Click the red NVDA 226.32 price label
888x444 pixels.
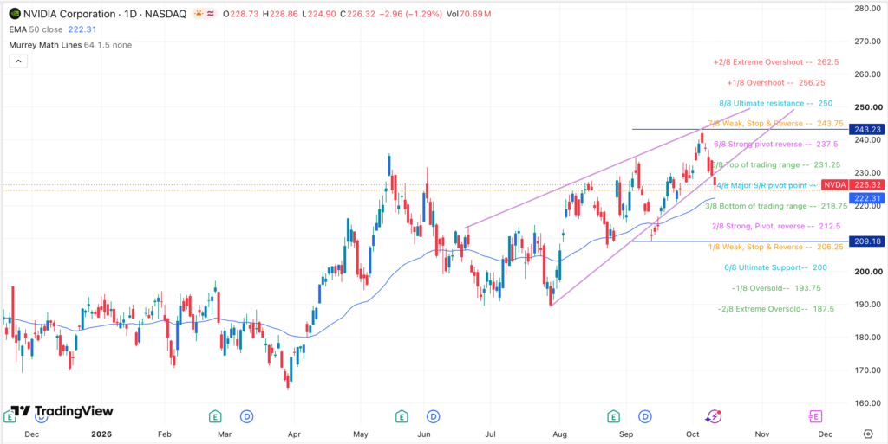(852, 184)
